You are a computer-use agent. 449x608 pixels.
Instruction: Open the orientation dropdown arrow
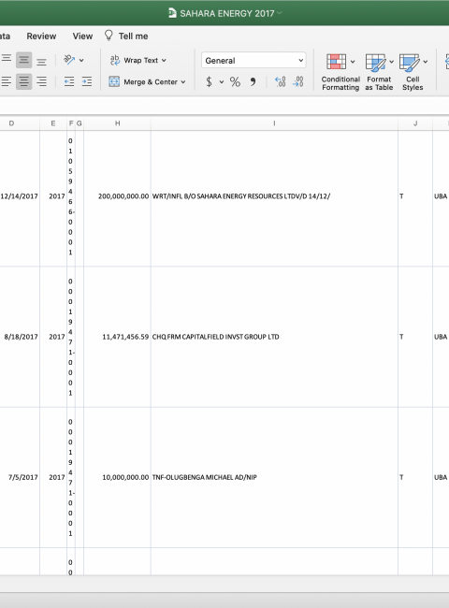pos(81,60)
